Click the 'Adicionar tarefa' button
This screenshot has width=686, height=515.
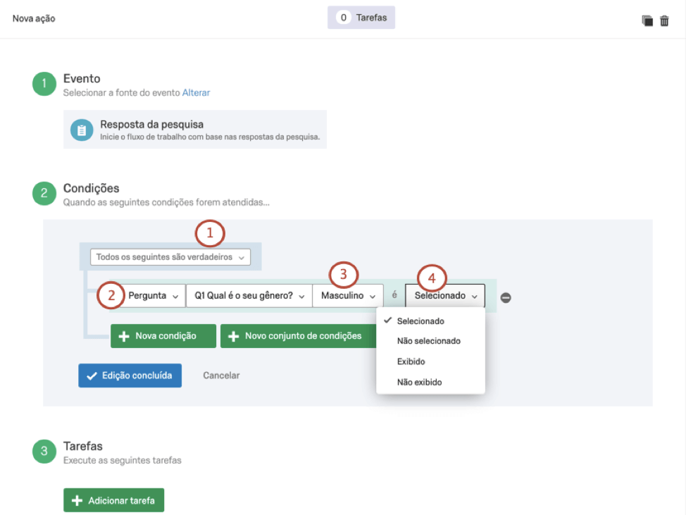pos(113,501)
